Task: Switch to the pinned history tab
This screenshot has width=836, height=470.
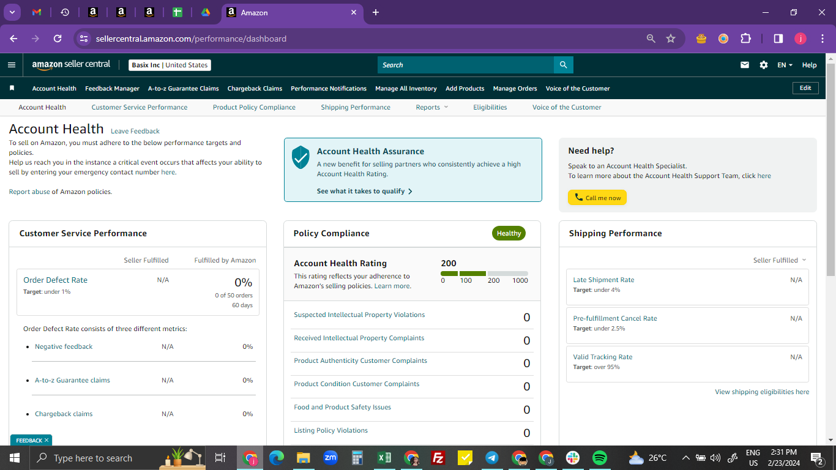Action: point(65,12)
